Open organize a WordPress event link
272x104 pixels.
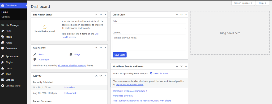pos(130,85)
